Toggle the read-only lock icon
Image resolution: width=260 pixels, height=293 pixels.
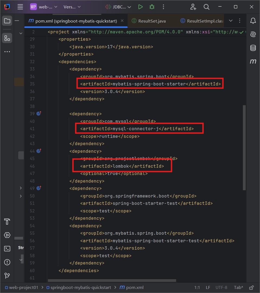tap(252, 287)
